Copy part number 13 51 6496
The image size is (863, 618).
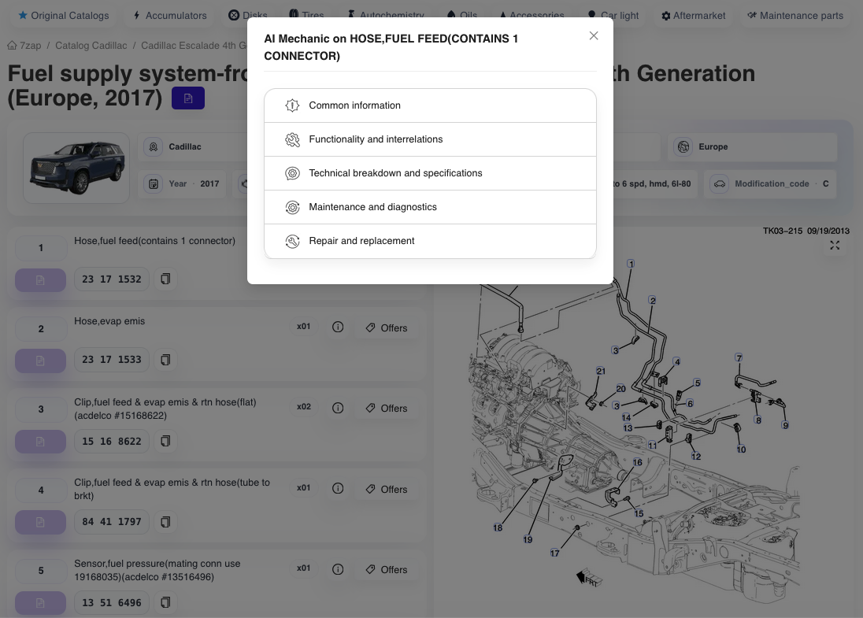[x=165, y=602]
